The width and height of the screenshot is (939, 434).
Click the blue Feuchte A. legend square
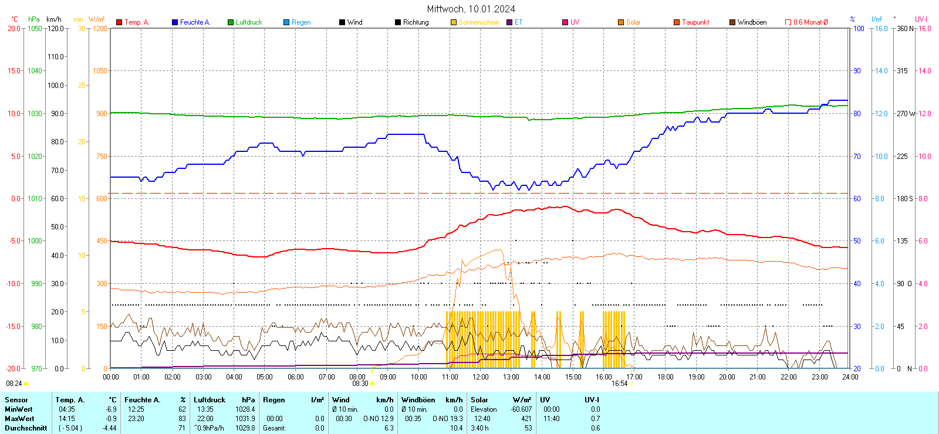tap(175, 22)
